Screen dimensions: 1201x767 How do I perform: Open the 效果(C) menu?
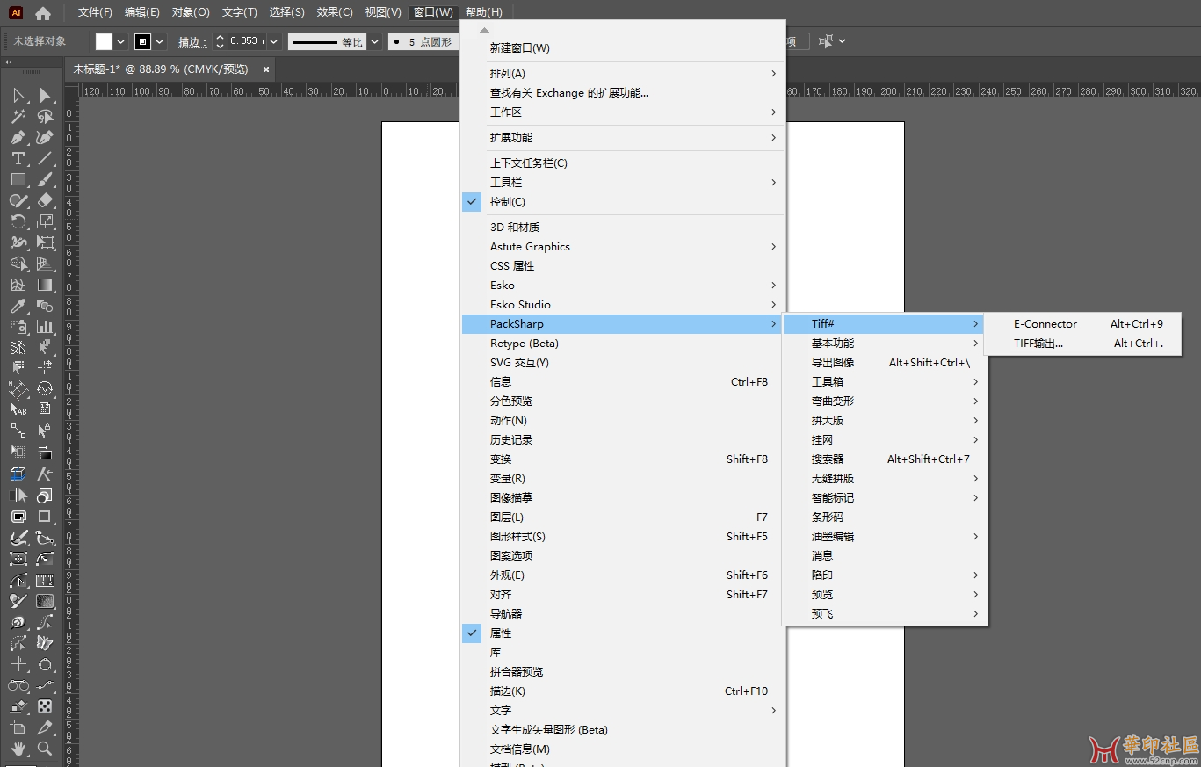point(335,12)
